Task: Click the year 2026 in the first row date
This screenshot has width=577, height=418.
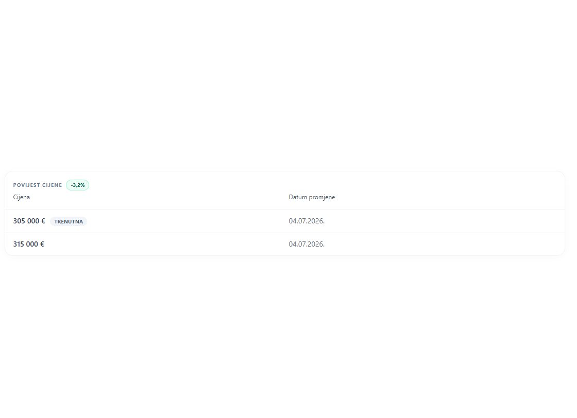Action: [x=316, y=221]
